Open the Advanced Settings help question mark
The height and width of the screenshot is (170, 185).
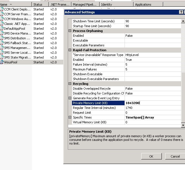[181, 12]
